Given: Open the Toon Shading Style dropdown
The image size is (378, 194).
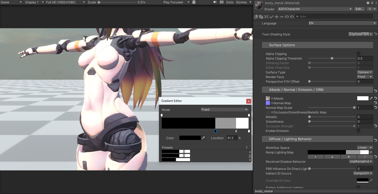Looking at the screenshot, I should click(360, 34).
